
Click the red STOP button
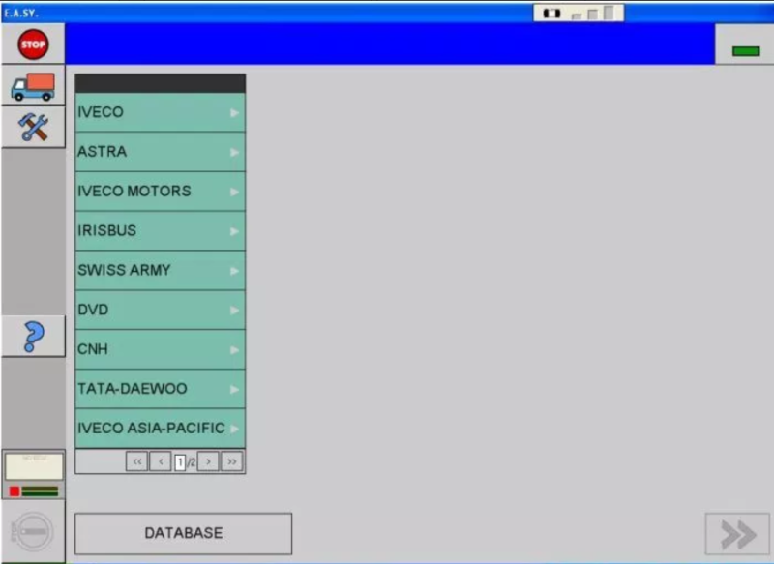pos(33,45)
